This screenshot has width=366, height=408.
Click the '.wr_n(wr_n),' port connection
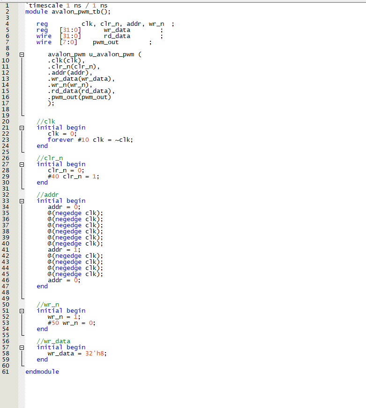70,85
